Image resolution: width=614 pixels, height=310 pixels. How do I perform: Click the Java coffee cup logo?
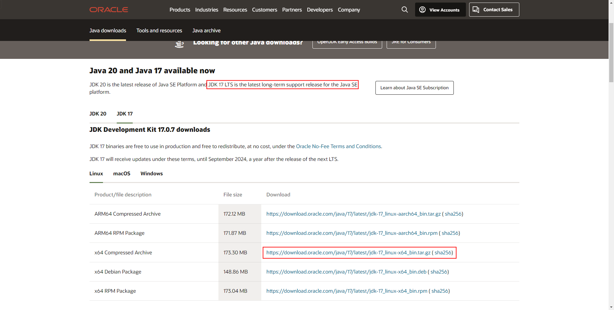pyautogui.click(x=179, y=44)
